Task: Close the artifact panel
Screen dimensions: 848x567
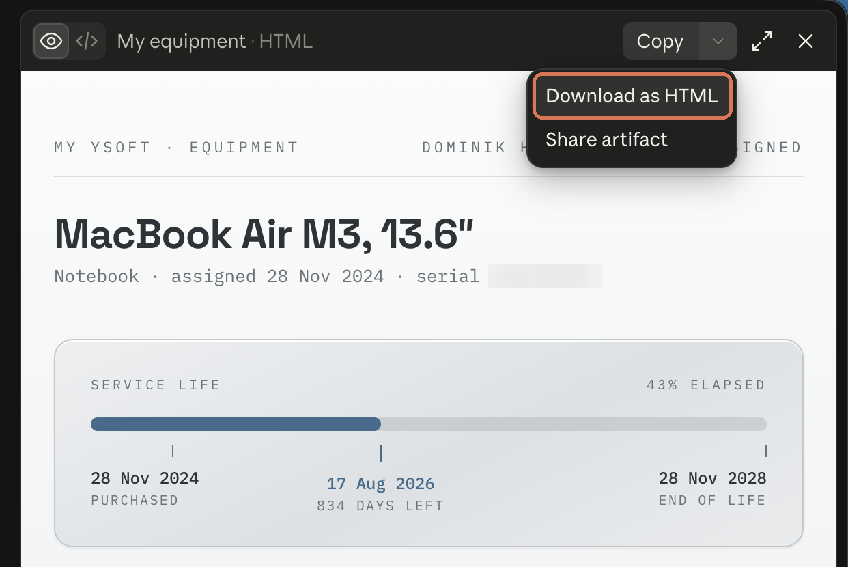Action: pyautogui.click(x=806, y=41)
